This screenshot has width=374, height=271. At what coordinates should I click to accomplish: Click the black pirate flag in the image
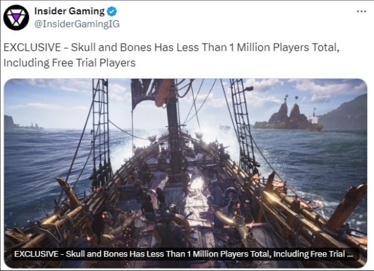[x=143, y=92]
